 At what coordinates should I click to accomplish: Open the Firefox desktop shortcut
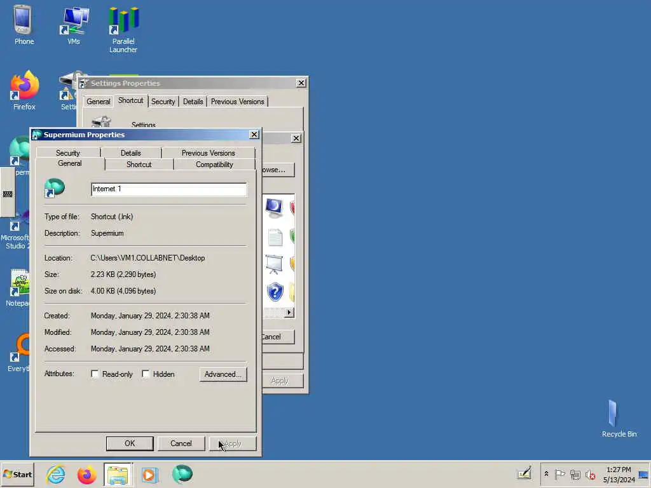click(x=24, y=90)
